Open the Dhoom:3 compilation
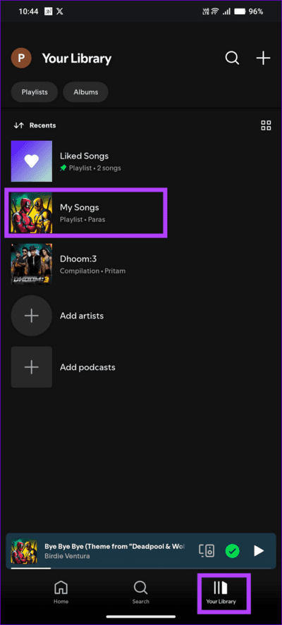The height and width of the screenshot is (625, 282). (141, 264)
